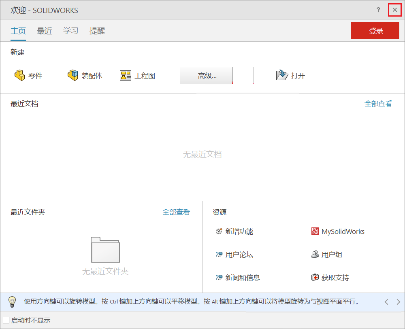Open the 用户论坛 (User Forum)
This screenshot has width=405, height=329.
pos(239,254)
